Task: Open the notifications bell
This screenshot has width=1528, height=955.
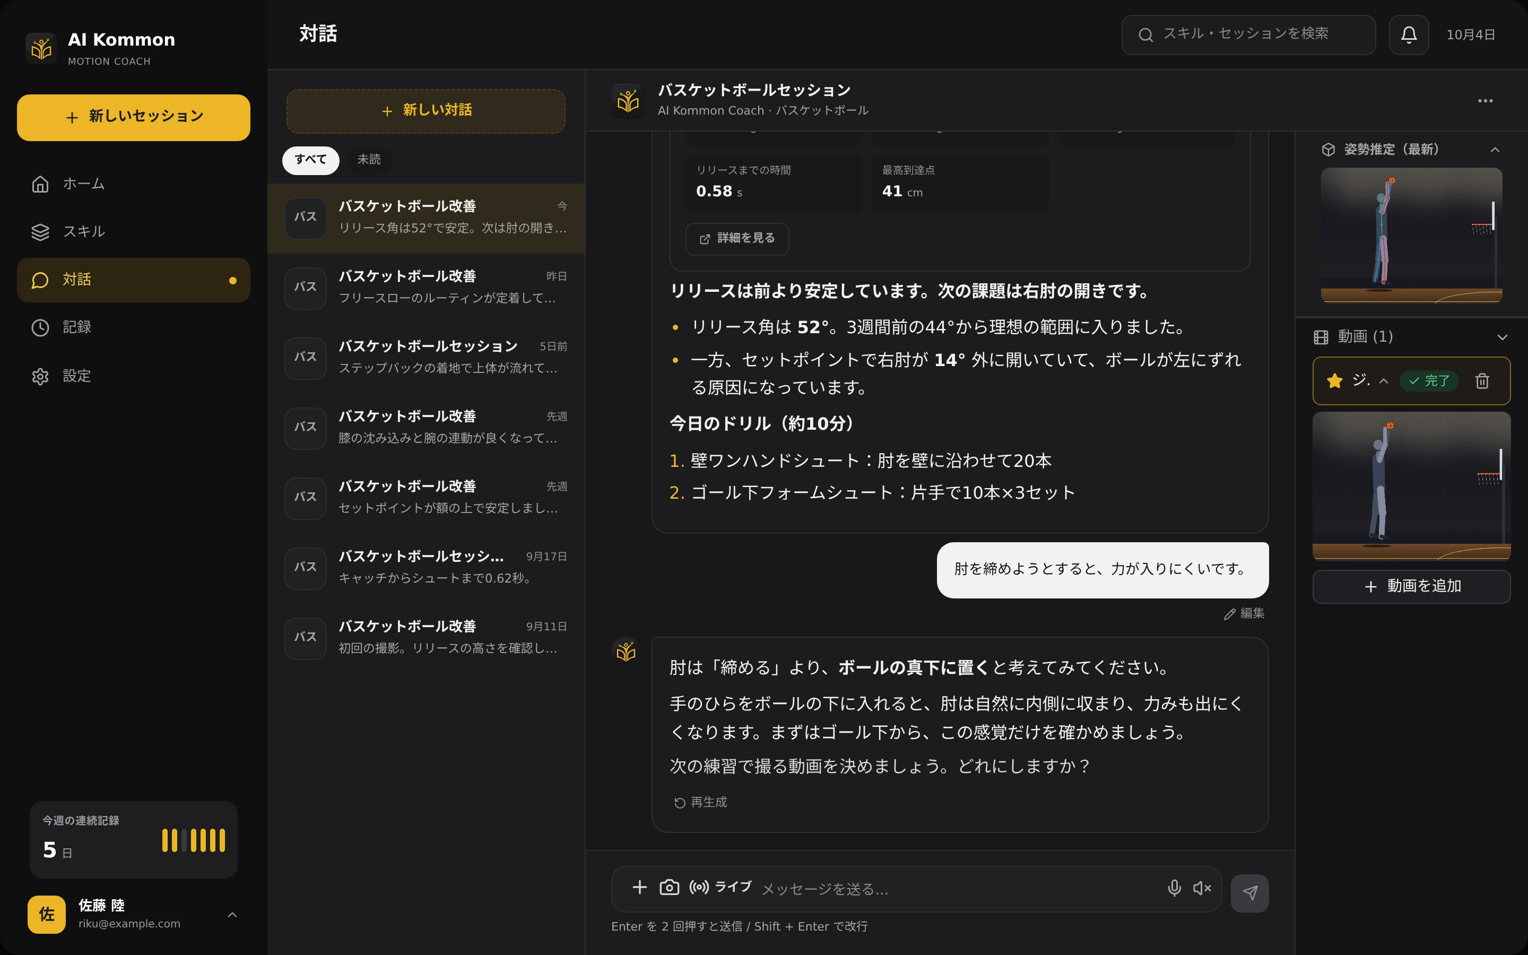Action: point(1409,34)
